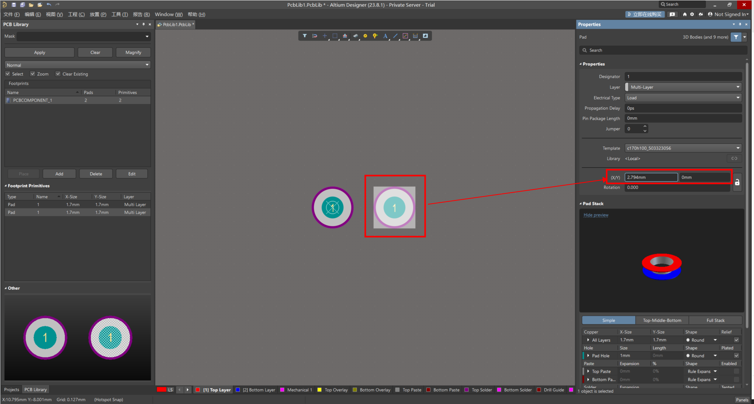Click the snap magnet toolbar icon
Viewport: 754px width, 404px height.
click(x=315, y=36)
